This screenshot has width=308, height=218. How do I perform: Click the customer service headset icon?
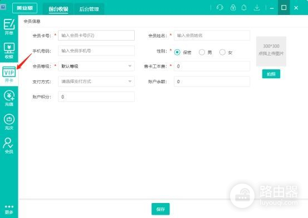(220, 8)
